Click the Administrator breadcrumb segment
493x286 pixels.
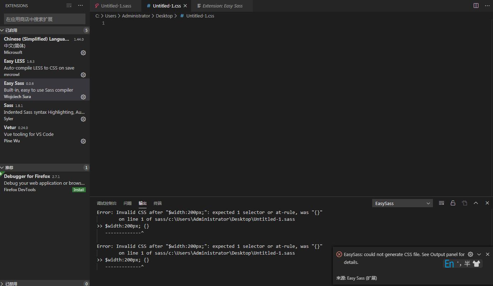(x=136, y=16)
